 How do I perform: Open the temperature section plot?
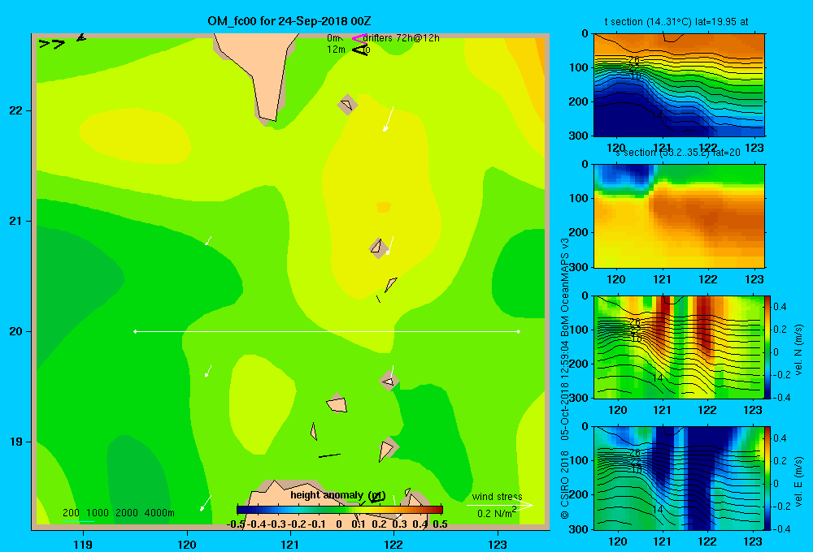click(679, 85)
